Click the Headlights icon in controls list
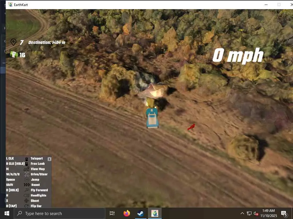 tap(26, 195)
